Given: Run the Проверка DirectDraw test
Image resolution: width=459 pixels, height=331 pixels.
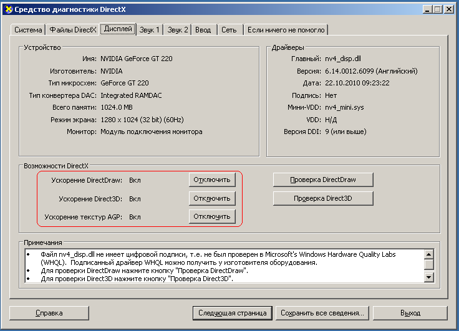Looking at the screenshot, I should click(x=323, y=180).
